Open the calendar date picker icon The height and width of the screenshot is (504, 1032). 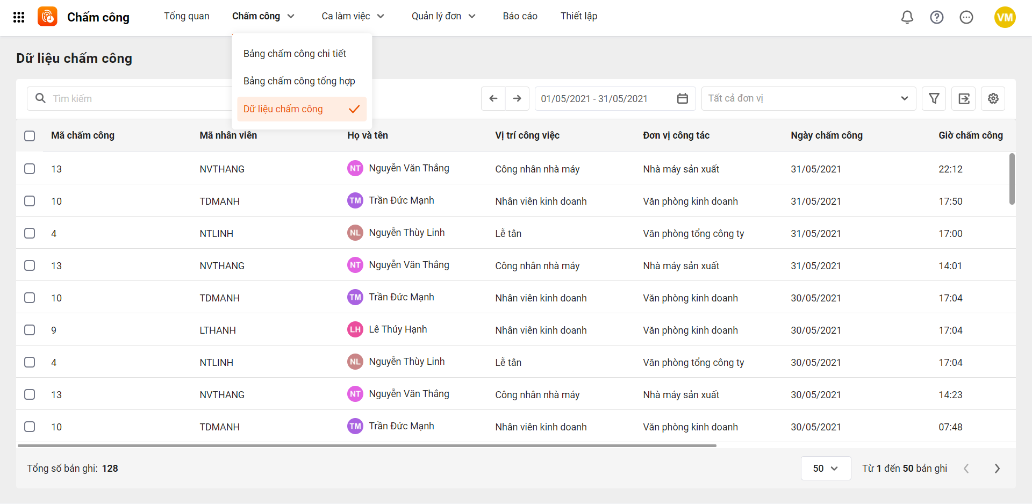tap(682, 98)
